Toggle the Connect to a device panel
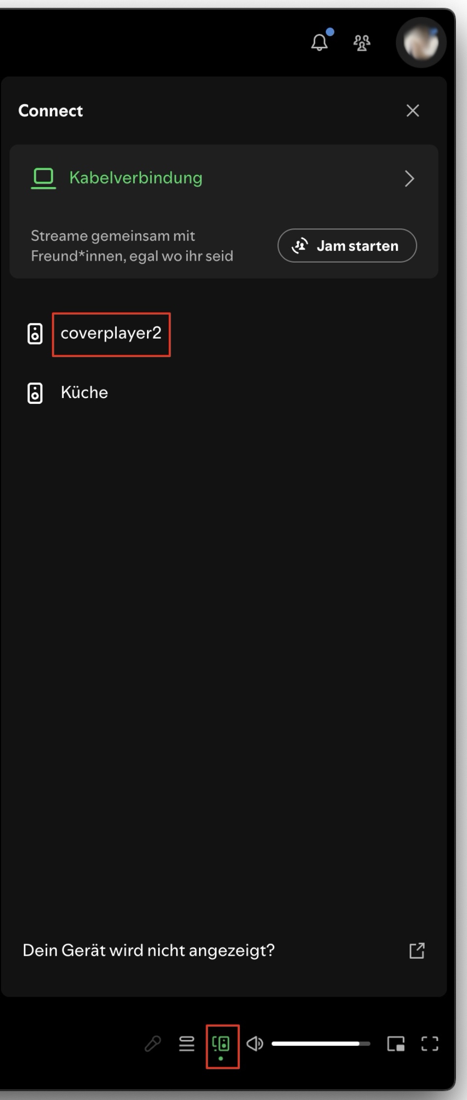The width and height of the screenshot is (467, 1100). click(x=221, y=1044)
